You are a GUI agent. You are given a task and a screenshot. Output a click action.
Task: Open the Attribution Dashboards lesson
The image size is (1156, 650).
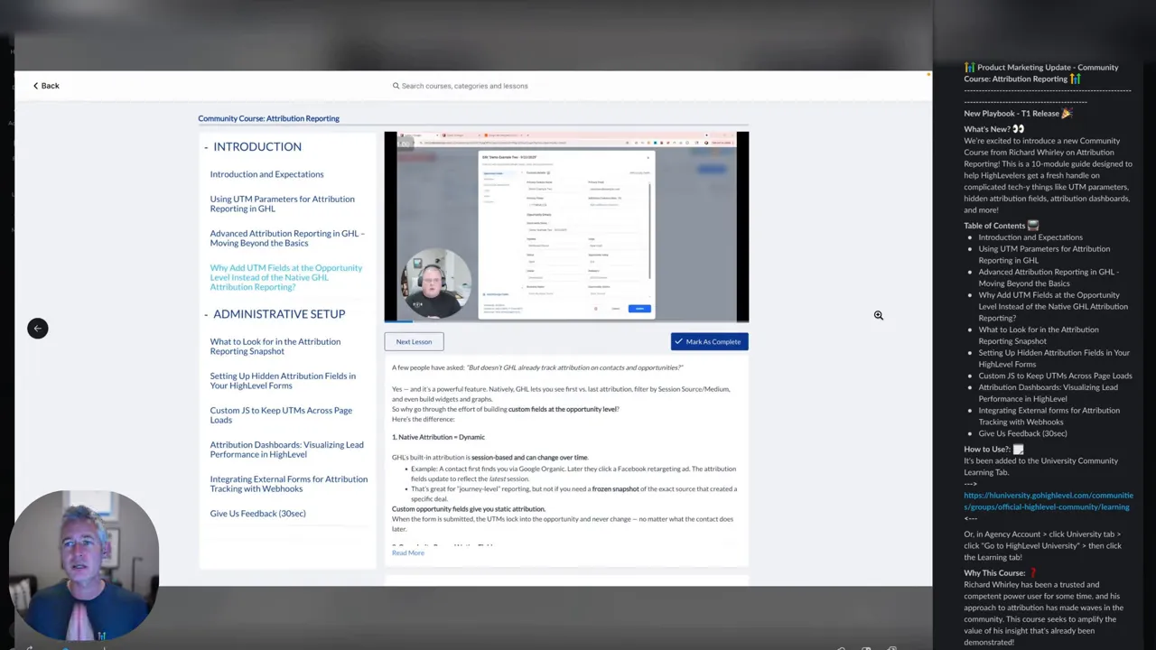(x=286, y=449)
